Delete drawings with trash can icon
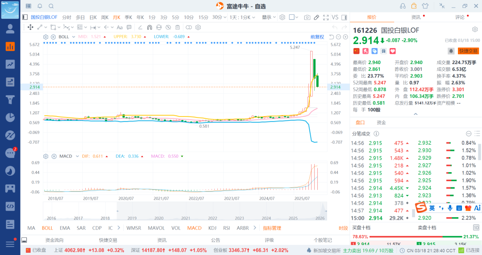The height and width of the screenshot is (255, 482). click(177, 27)
